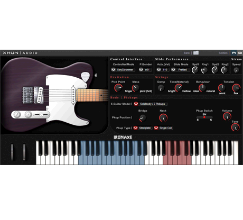
Task: Click the bridge pickup on the guitar
Action: (39, 95)
